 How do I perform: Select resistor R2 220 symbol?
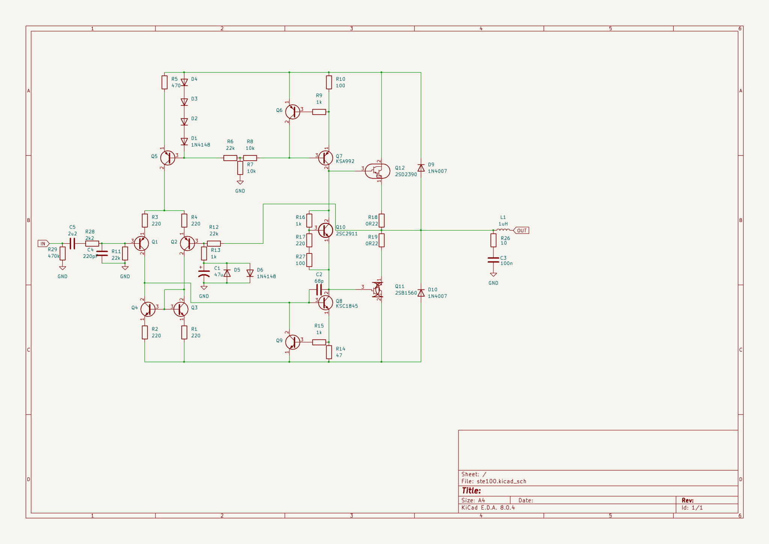click(145, 332)
